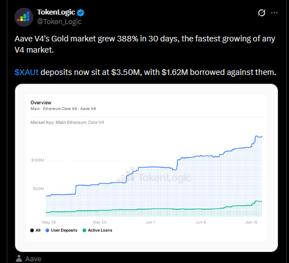
Task: Toggle the User Deposits legend series
Action: [62, 231]
